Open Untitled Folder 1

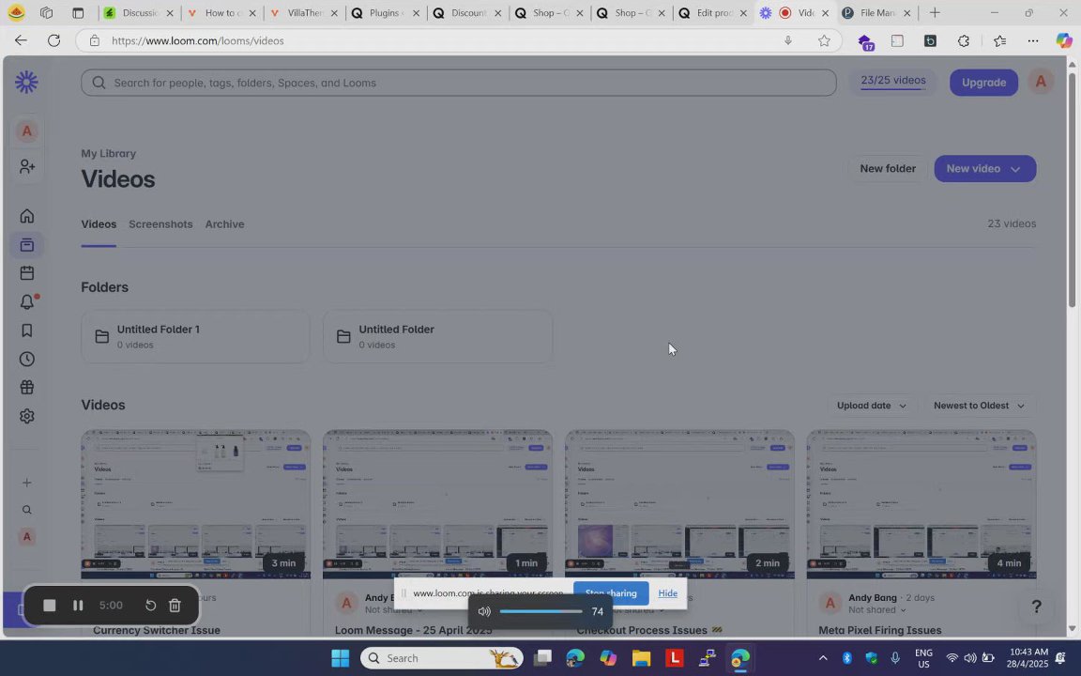(195, 337)
